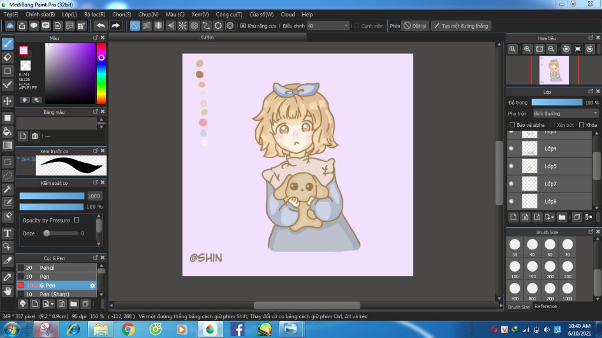The width and height of the screenshot is (602, 338).
Task: Adjust the Độ trong opacity slider
Action: pyautogui.click(x=557, y=102)
